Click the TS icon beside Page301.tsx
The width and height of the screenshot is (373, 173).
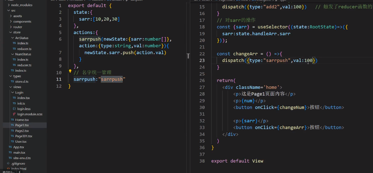13,136
